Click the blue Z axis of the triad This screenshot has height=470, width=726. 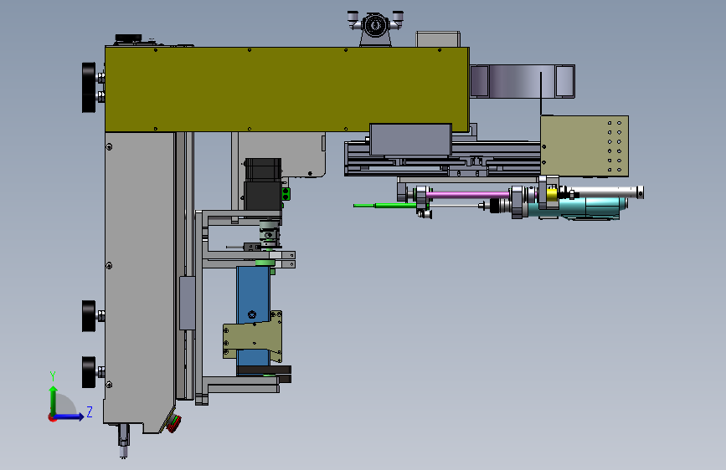coord(70,416)
